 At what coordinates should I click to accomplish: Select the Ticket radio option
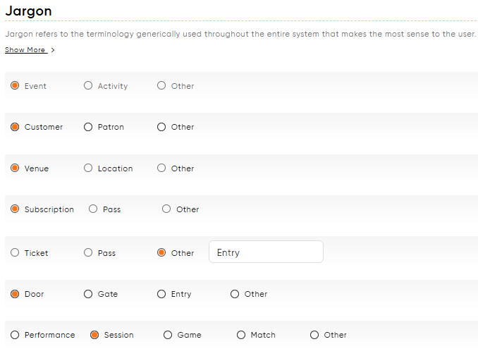click(15, 253)
